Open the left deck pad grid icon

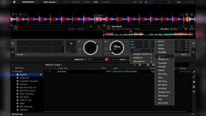[13, 43]
